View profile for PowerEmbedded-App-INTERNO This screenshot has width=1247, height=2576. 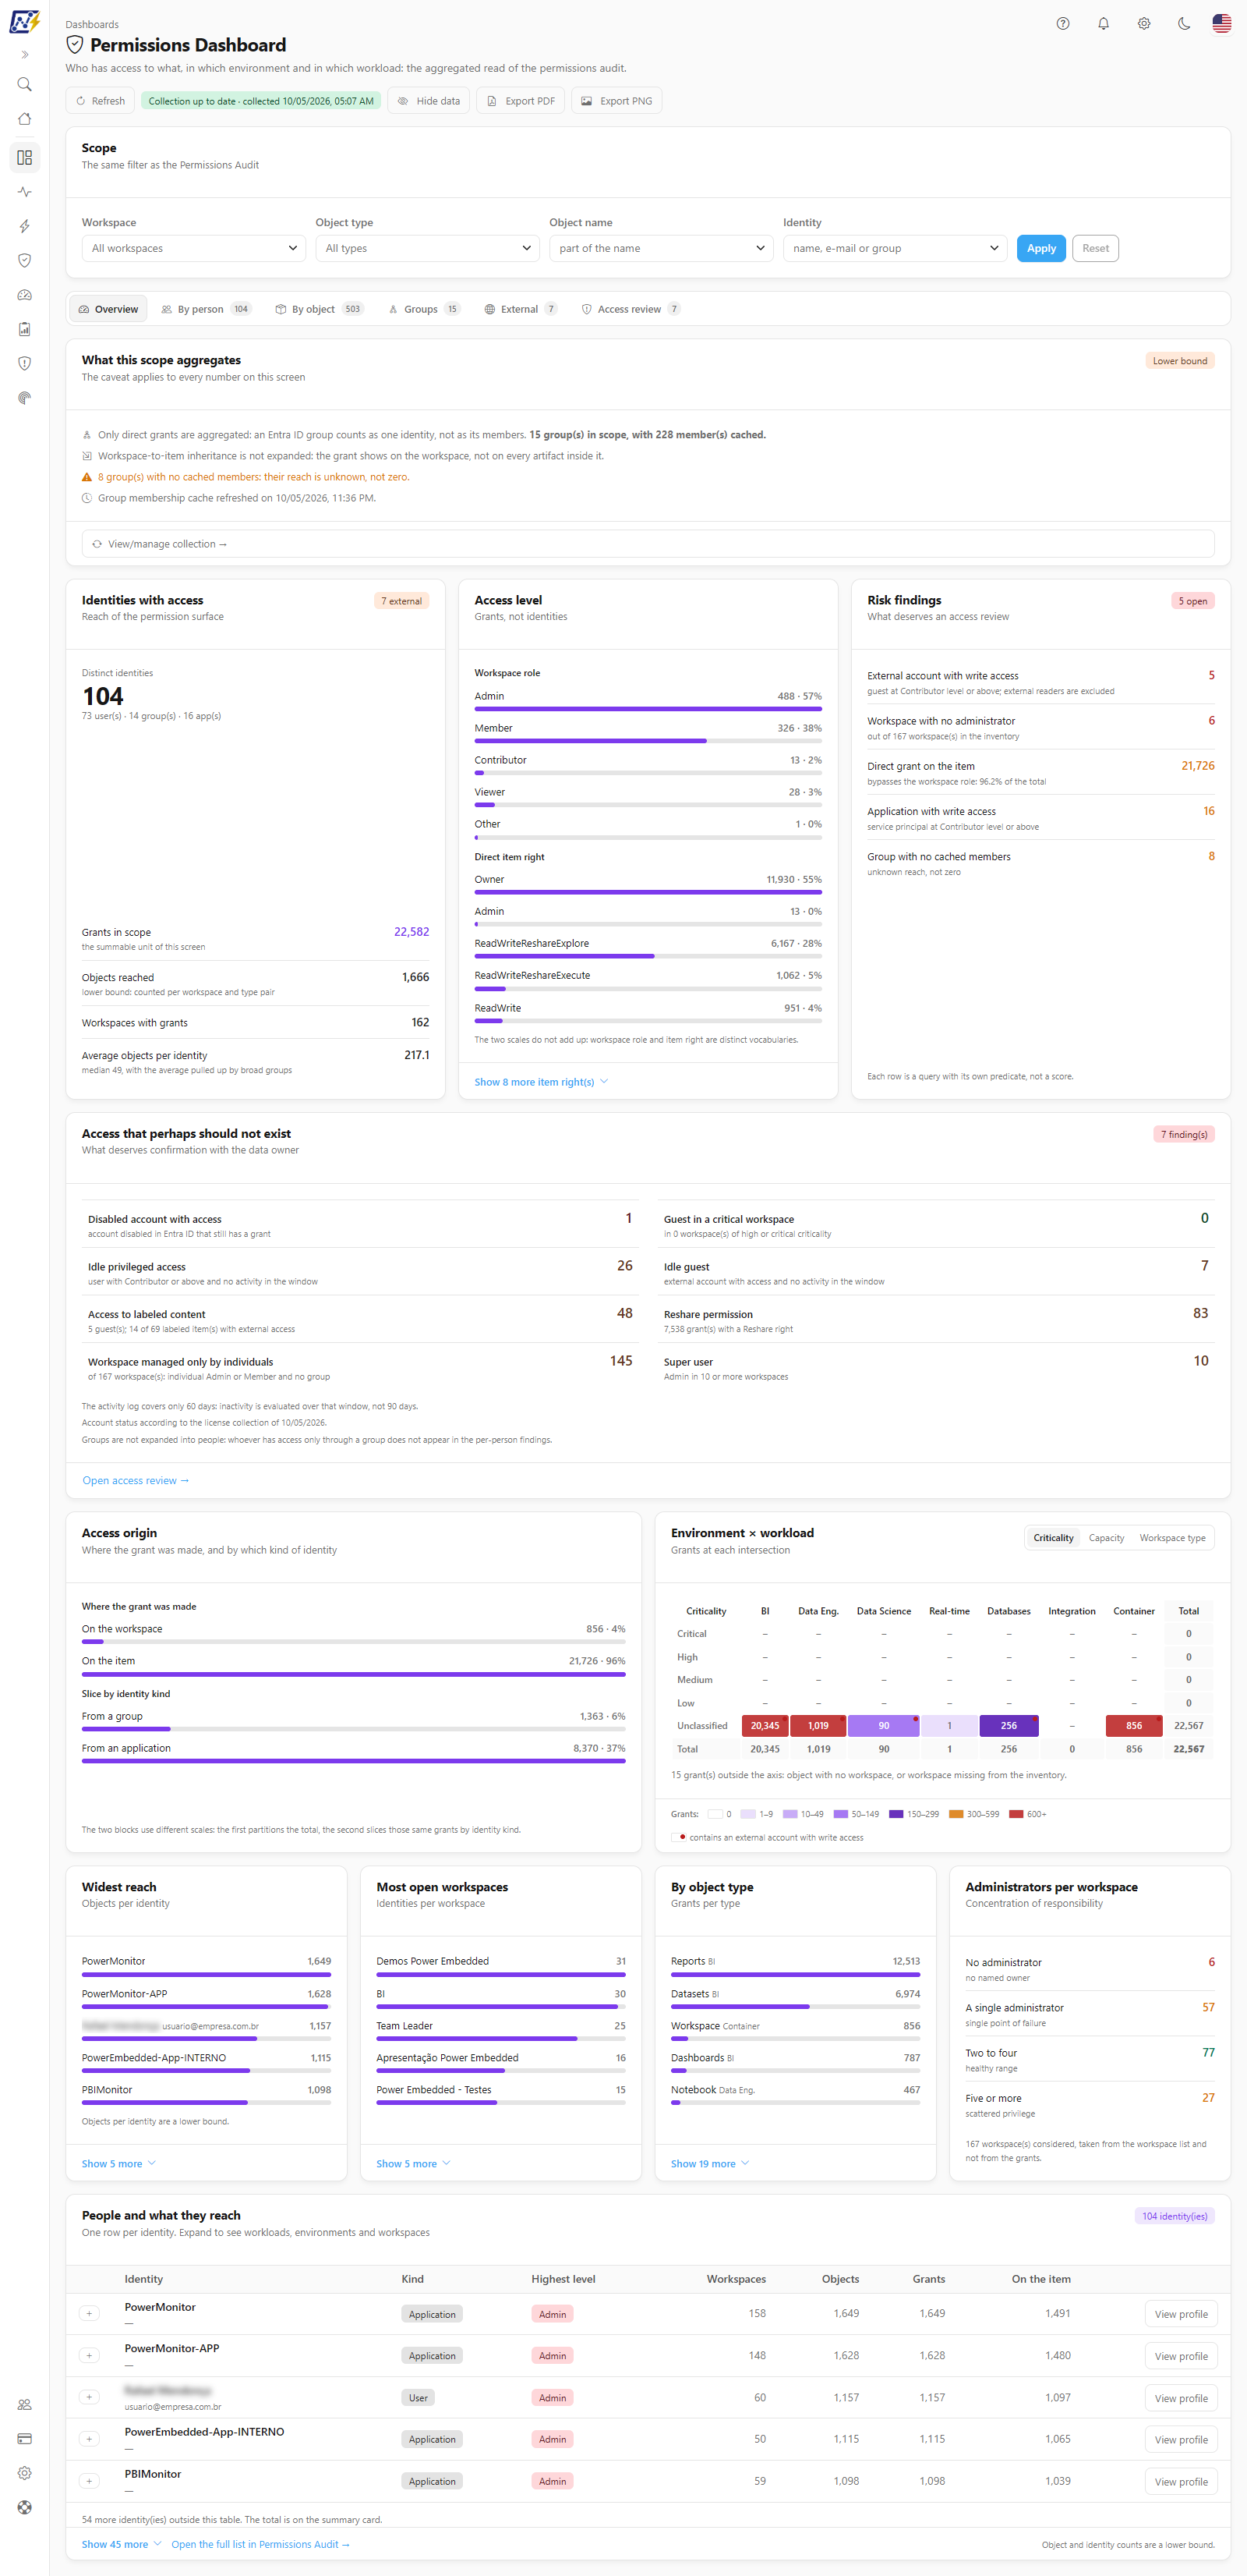(1180, 2439)
